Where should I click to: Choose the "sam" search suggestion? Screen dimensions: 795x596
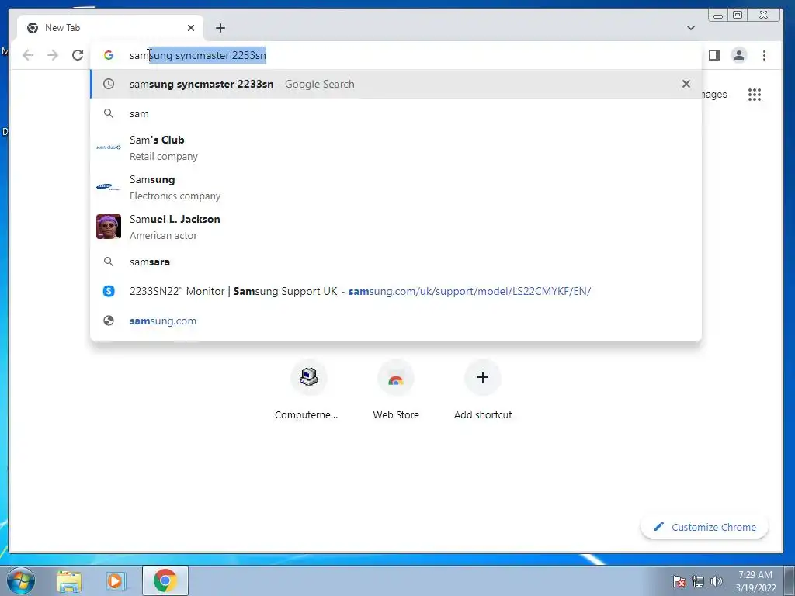click(x=396, y=113)
